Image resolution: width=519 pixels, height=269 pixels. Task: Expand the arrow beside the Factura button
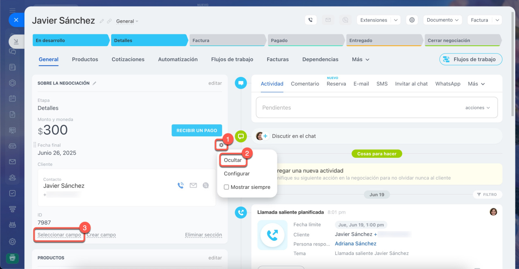(x=498, y=20)
